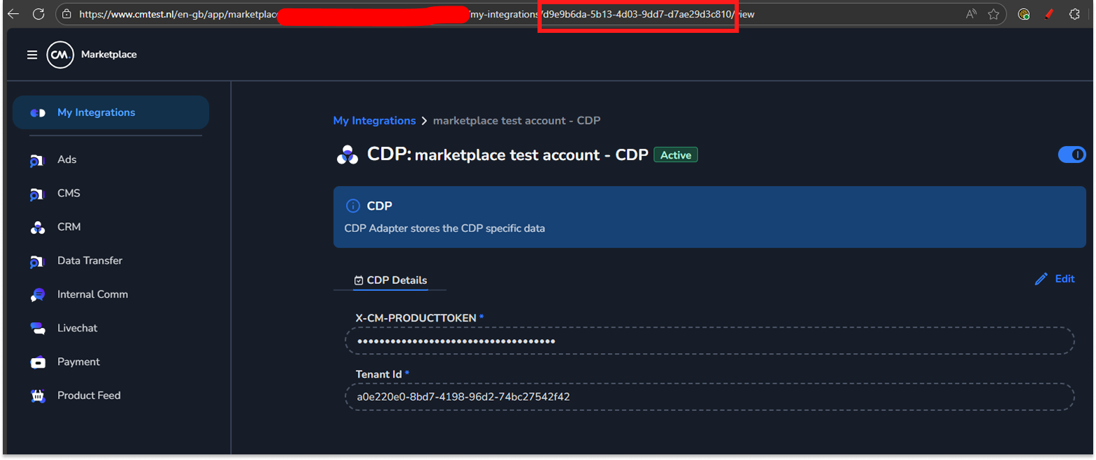Viewport: 1096px width, 460px height.
Task: Click the padlock site info icon
Action: (67, 14)
